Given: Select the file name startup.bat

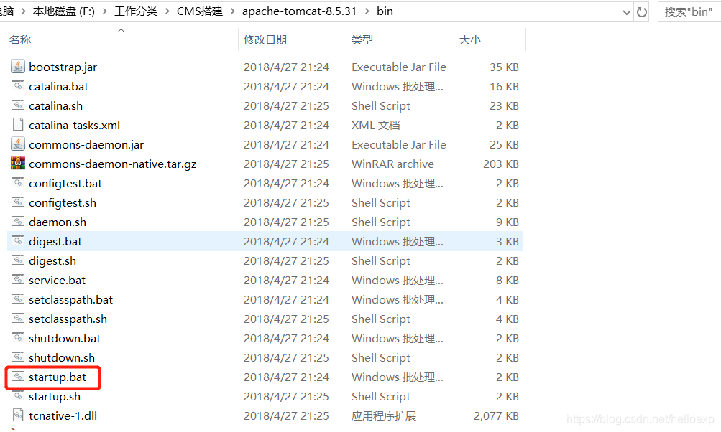Looking at the screenshot, I should (58, 377).
